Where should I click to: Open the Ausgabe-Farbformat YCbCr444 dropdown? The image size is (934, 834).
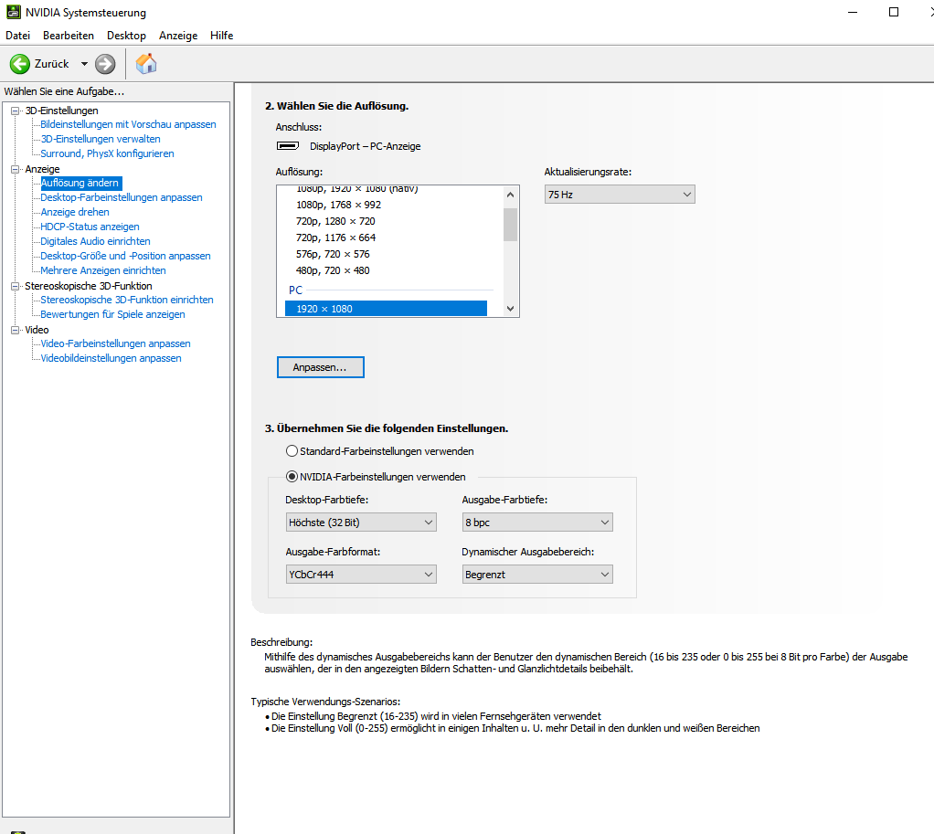point(361,575)
